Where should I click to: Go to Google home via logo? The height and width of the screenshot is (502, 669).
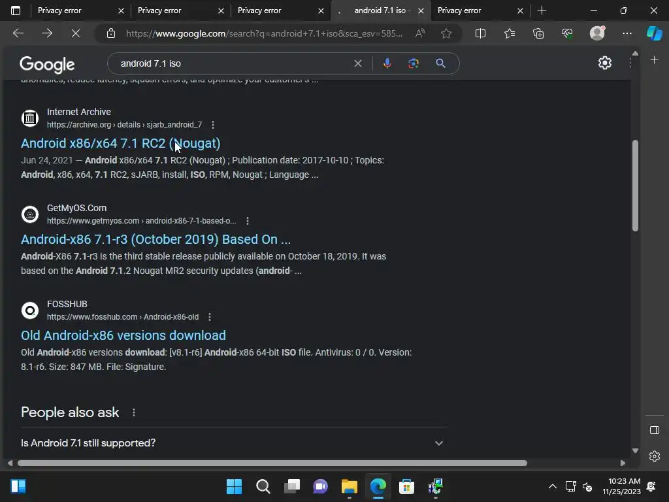[x=47, y=64]
